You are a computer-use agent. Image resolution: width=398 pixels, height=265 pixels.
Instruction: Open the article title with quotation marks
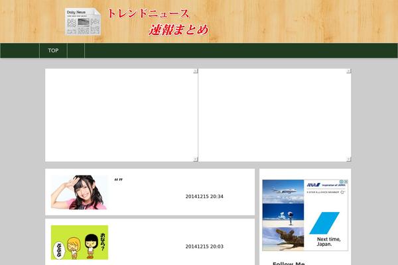[118, 180]
